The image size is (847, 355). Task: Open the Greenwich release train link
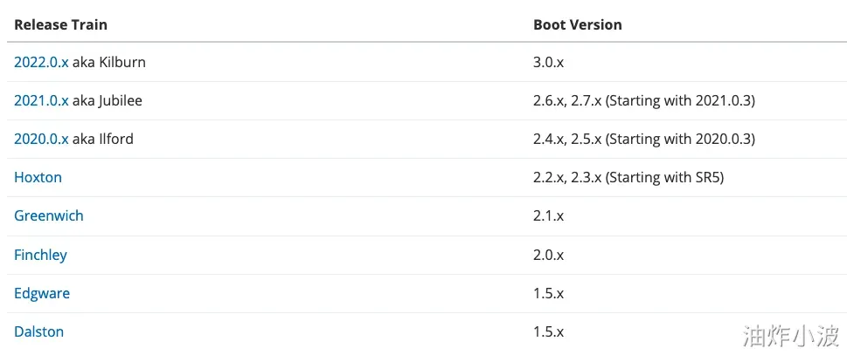coord(49,216)
